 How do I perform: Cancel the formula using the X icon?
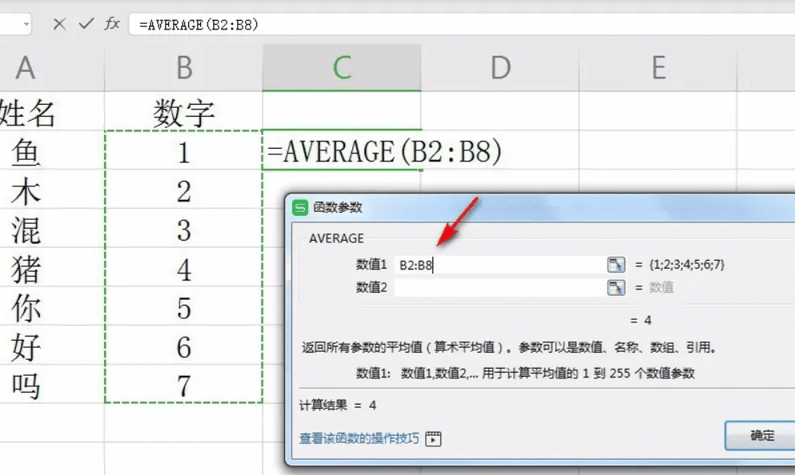60,24
